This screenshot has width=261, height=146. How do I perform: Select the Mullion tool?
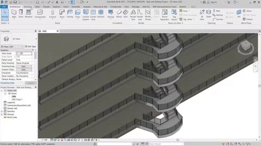101,13
